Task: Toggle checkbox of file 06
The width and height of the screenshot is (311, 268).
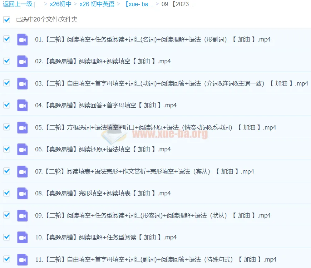Action: click(7, 149)
